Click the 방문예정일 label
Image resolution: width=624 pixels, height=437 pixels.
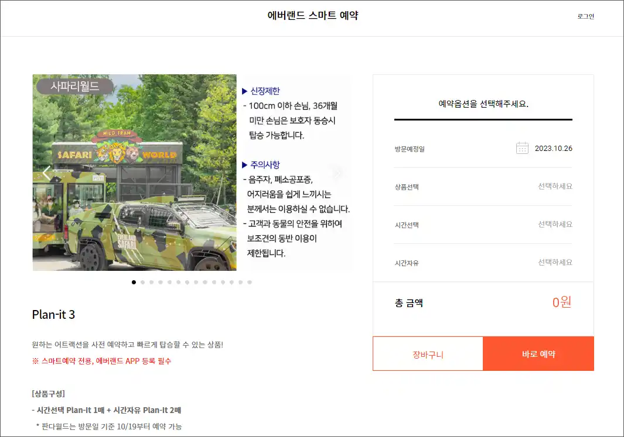click(x=410, y=149)
